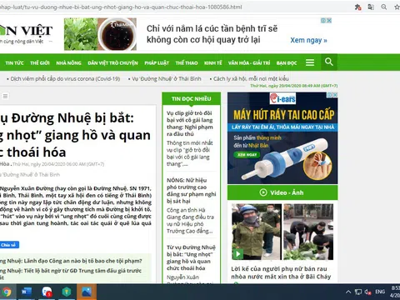This screenshot has height=300, width=400.
Task: Open the hamburger menu in green navbar
Action: (x=310, y=62)
